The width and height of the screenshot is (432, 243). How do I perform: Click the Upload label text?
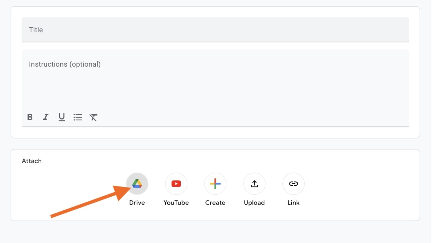254,202
